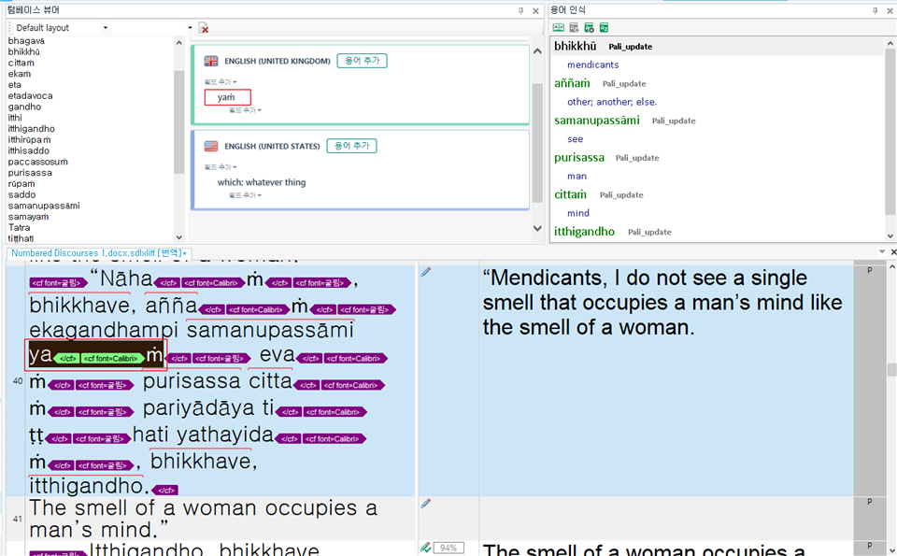
Task: Click the United Kingdom flag icon
Action: coord(211,61)
